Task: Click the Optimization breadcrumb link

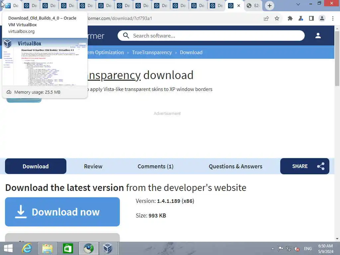Action: (x=106, y=52)
